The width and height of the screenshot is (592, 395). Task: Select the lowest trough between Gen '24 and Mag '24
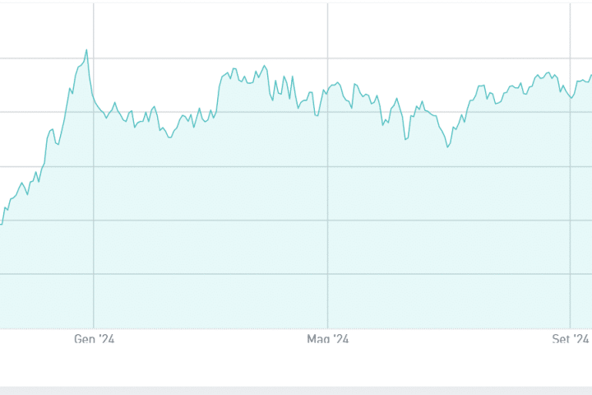click(x=169, y=137)
